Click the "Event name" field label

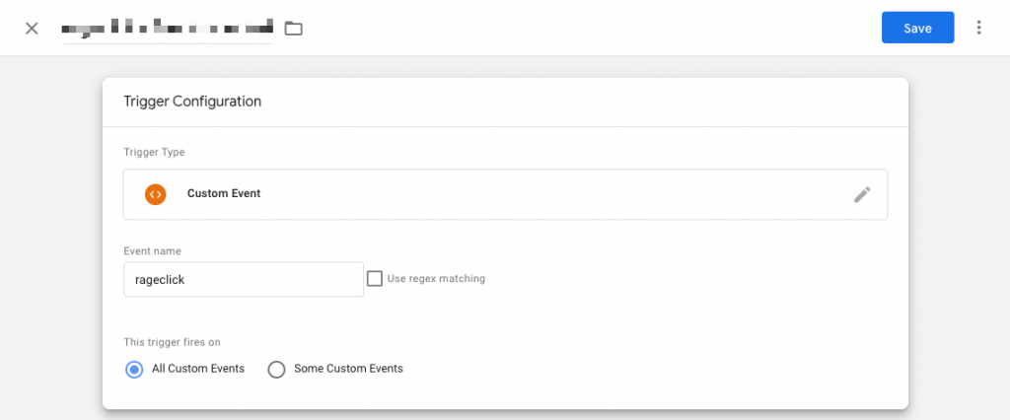152,251
